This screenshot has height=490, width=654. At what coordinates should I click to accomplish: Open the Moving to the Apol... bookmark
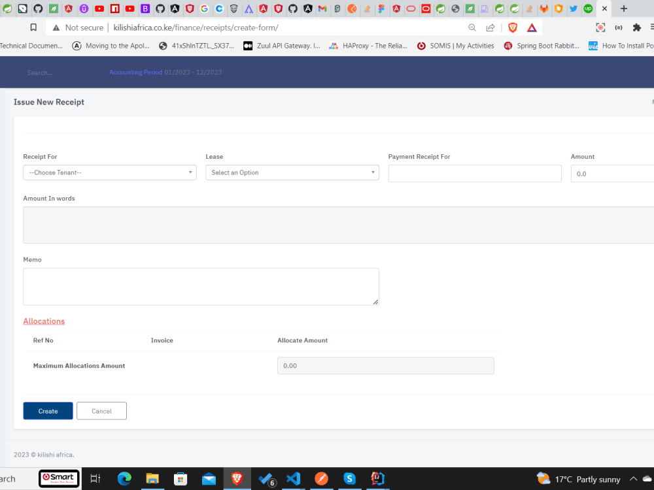111,46
